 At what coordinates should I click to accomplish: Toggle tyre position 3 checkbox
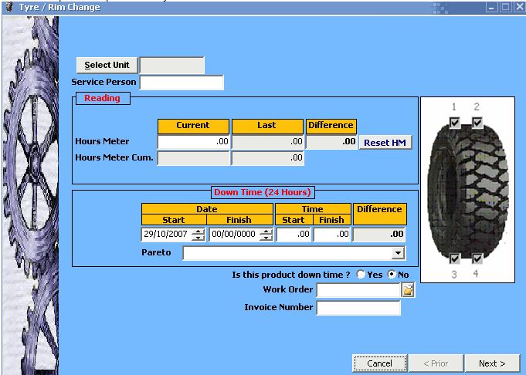(x=455, y=258)
